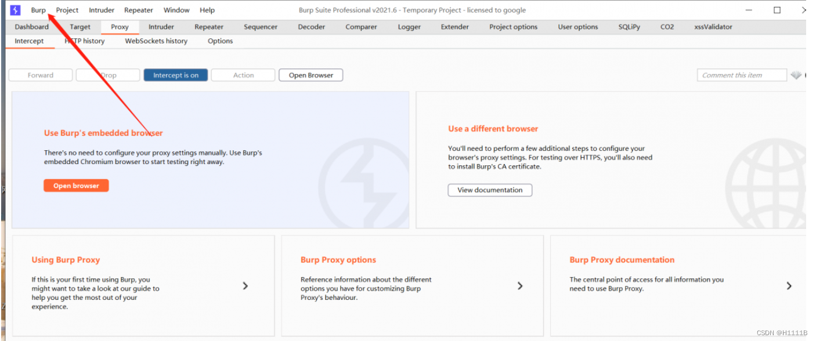Viewport: 816px width, 341px height.
Task: Click the View documentation button
Action: (490, 190)
